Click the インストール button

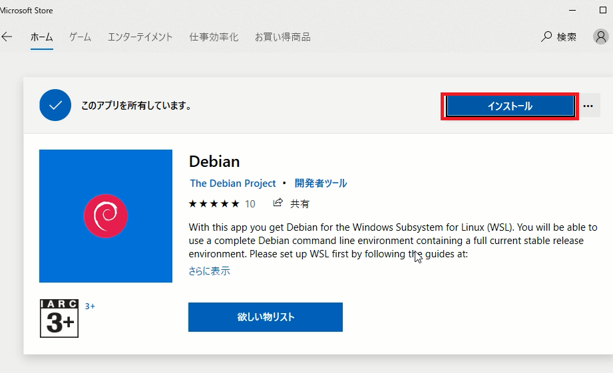[x=510, y=106]
